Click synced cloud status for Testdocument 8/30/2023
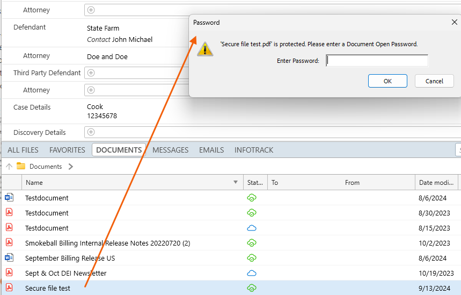This screenshot has width=461, height=295. (252, 213)
